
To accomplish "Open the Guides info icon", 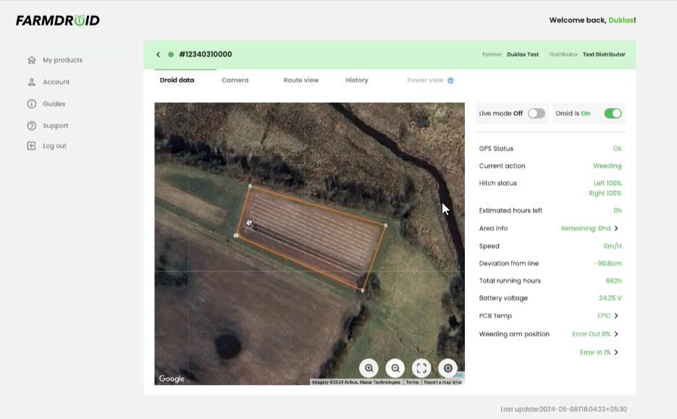I will click(31, 103).
